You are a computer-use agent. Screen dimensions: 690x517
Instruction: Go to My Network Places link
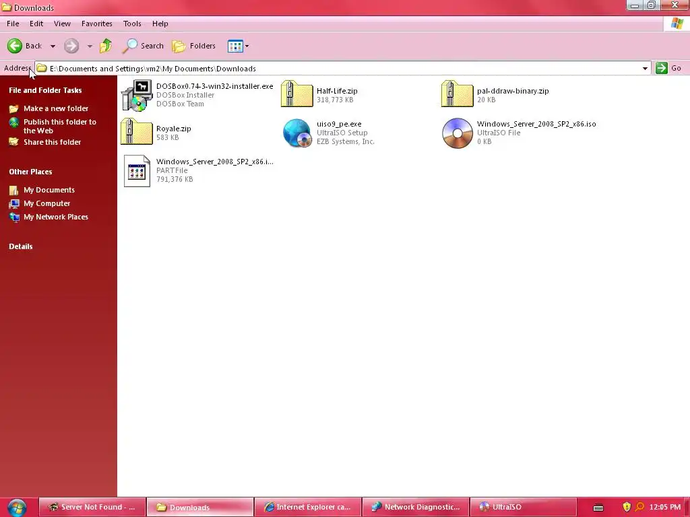56,217
